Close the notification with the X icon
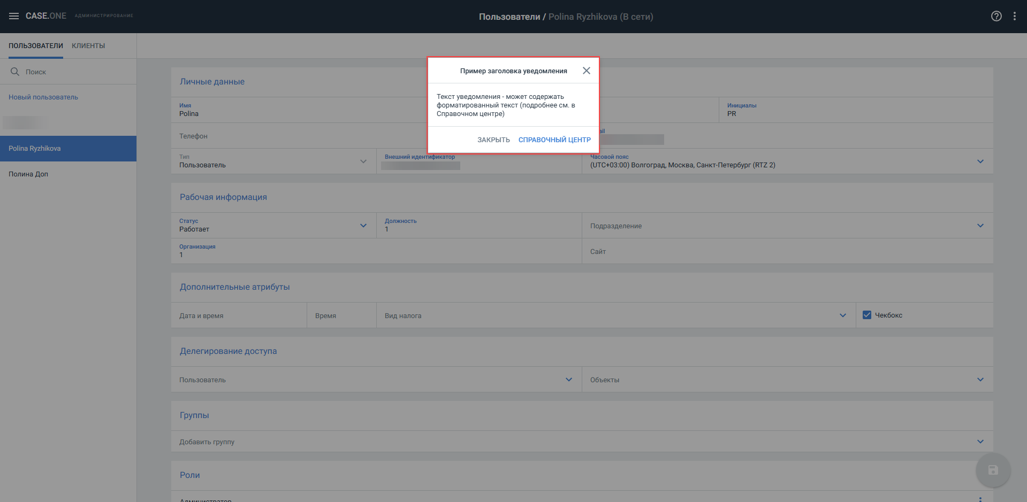The width and height of the screenshot is (1027, 502). click(587, 71)
